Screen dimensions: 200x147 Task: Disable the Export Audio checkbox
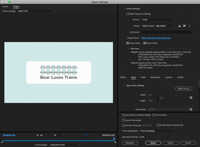(x=144, y=43)
